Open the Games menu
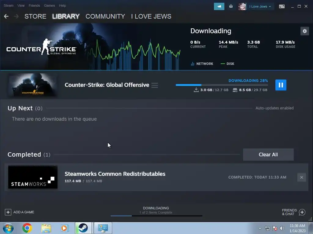 click(x=49, y=5)
